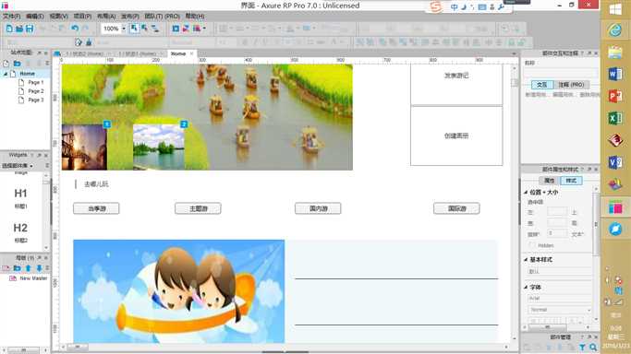Open Visio from the taskbar
The width and height of the screenshot is (631, 354).
point(615,162)
